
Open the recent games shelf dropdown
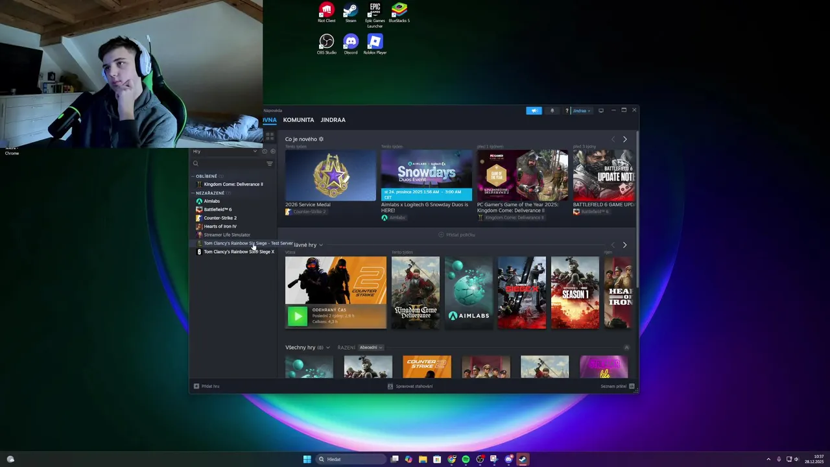(x=320, y=245)
